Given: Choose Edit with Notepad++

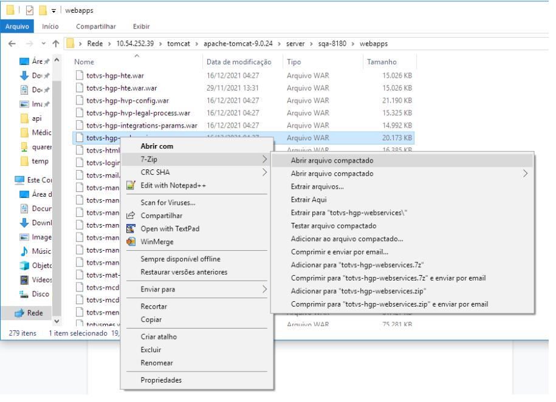Looking at the screenshot, I should pyautogui.click(x=197, y=185).
